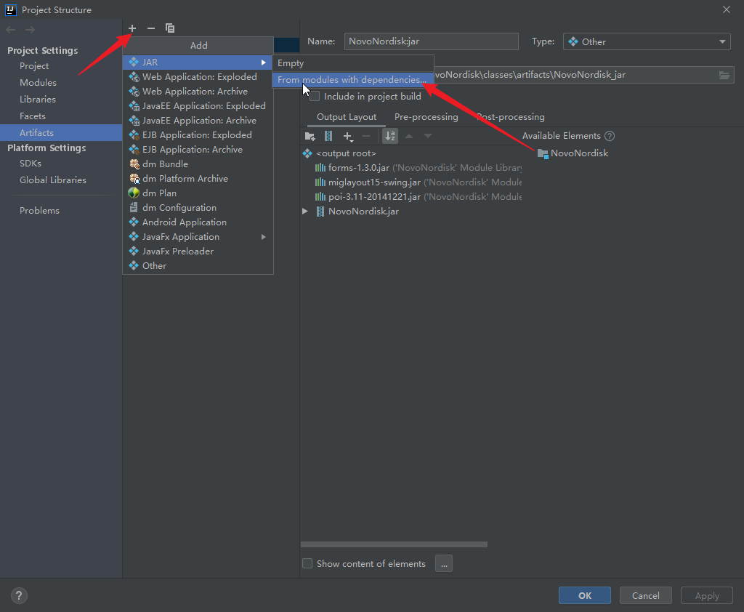This screenshot has width=744, height=612.
Task: Open the artifact Type dropdown
Action: (x=646, y=41)
